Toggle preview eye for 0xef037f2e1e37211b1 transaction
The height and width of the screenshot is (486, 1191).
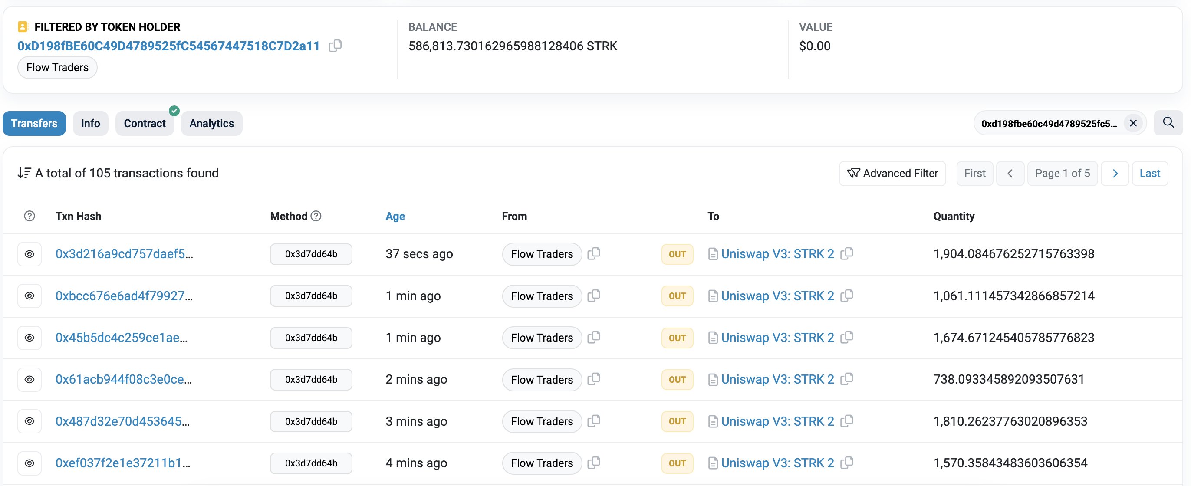pos(29,463)
